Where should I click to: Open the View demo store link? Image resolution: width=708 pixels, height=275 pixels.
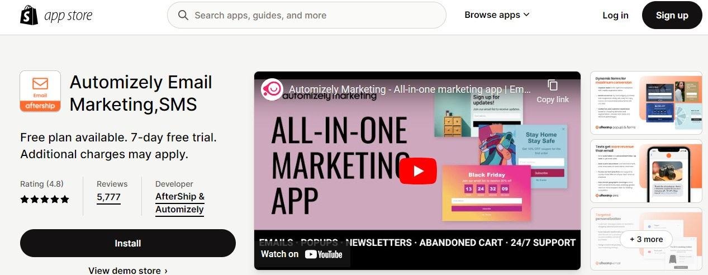click(128, 271)
